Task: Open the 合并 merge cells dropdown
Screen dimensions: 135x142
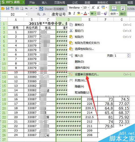Action: click(114, 14)
